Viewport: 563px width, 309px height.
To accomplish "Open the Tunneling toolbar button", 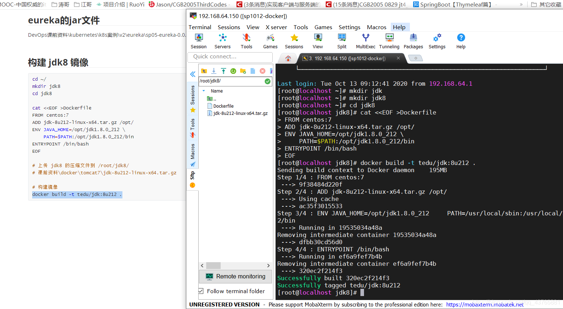I will pyautogui.click(x=389, y=41).
